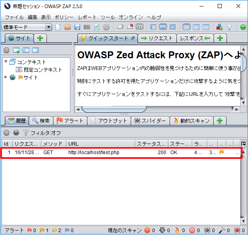Click the メソッド column header
The height and width of the screenshot is (235, 248).
(x=53, y=144)
